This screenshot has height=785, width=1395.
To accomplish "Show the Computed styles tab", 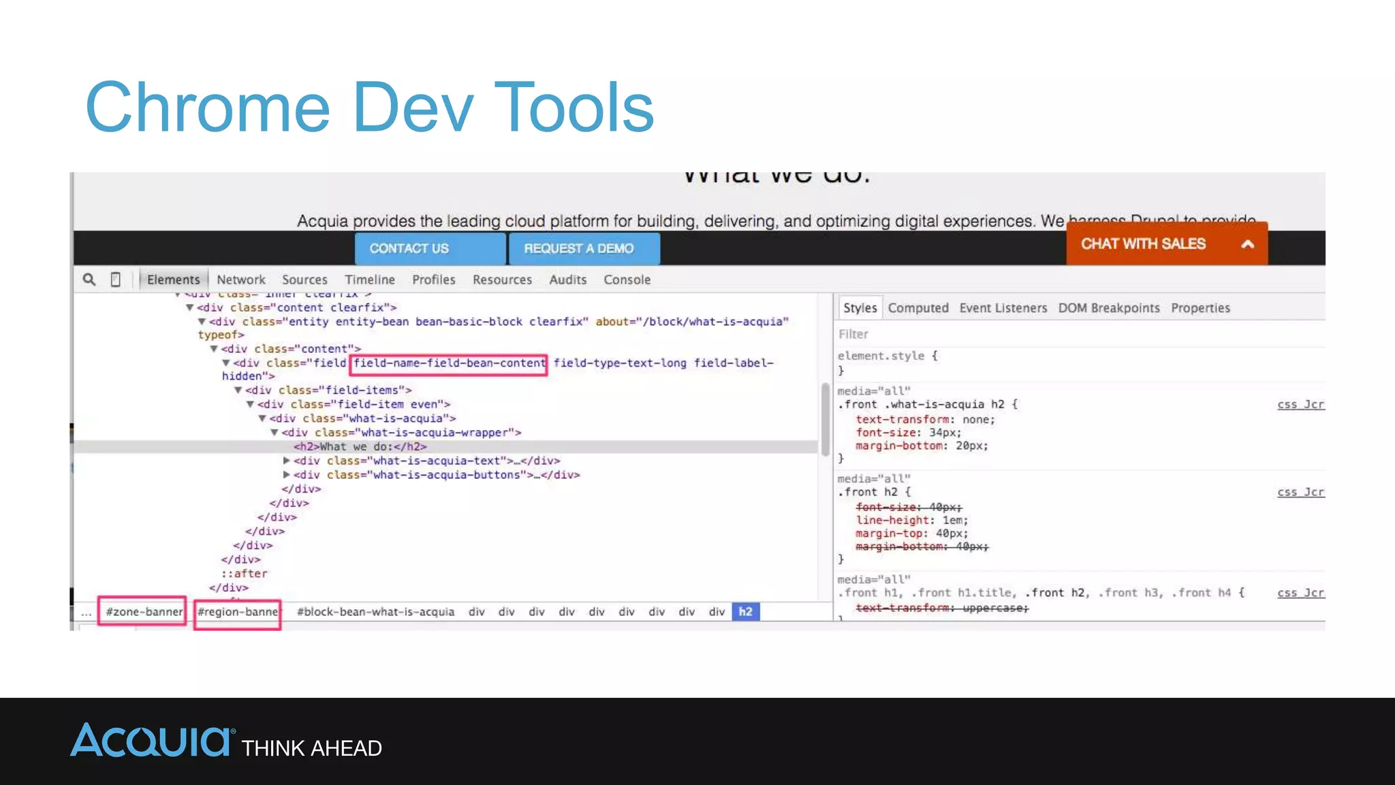I will (918, 308).
